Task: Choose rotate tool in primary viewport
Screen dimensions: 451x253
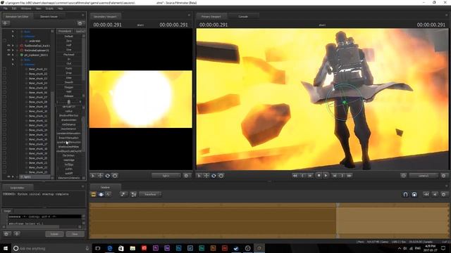Action: (x=214, y=176)
